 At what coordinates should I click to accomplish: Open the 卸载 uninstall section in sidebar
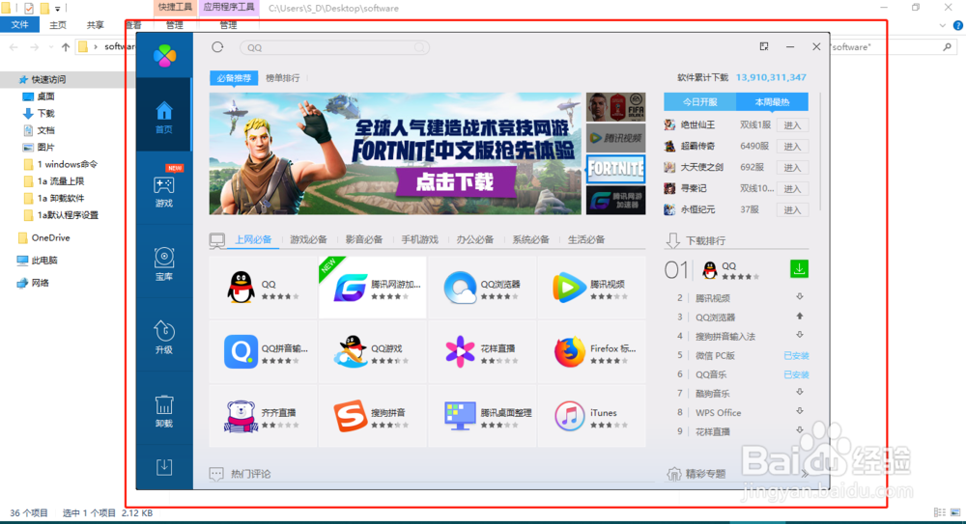[x=164, y=411]
